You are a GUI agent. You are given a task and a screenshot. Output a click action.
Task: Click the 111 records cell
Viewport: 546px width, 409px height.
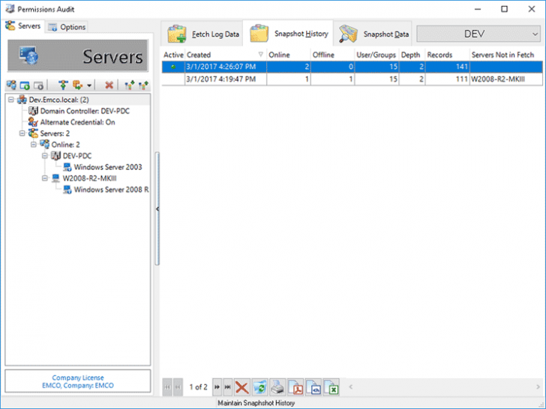pos(447,79)
